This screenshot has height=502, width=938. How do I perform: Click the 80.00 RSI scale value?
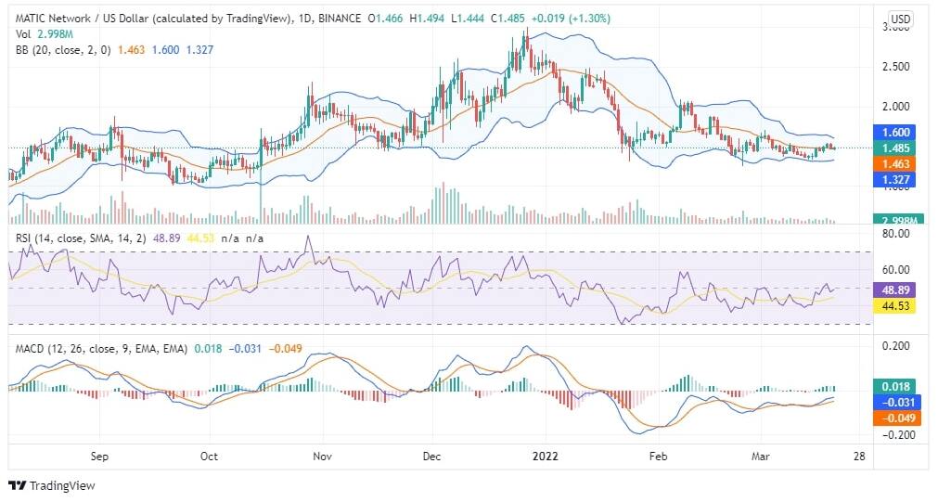895,233
